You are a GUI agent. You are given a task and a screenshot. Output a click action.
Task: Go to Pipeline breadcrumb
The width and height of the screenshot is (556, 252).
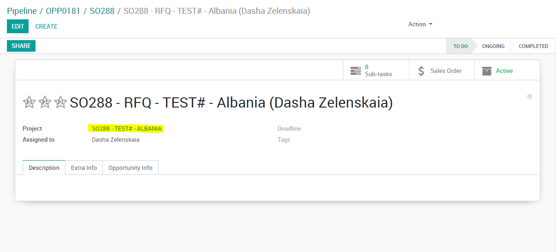pos(22,11)
